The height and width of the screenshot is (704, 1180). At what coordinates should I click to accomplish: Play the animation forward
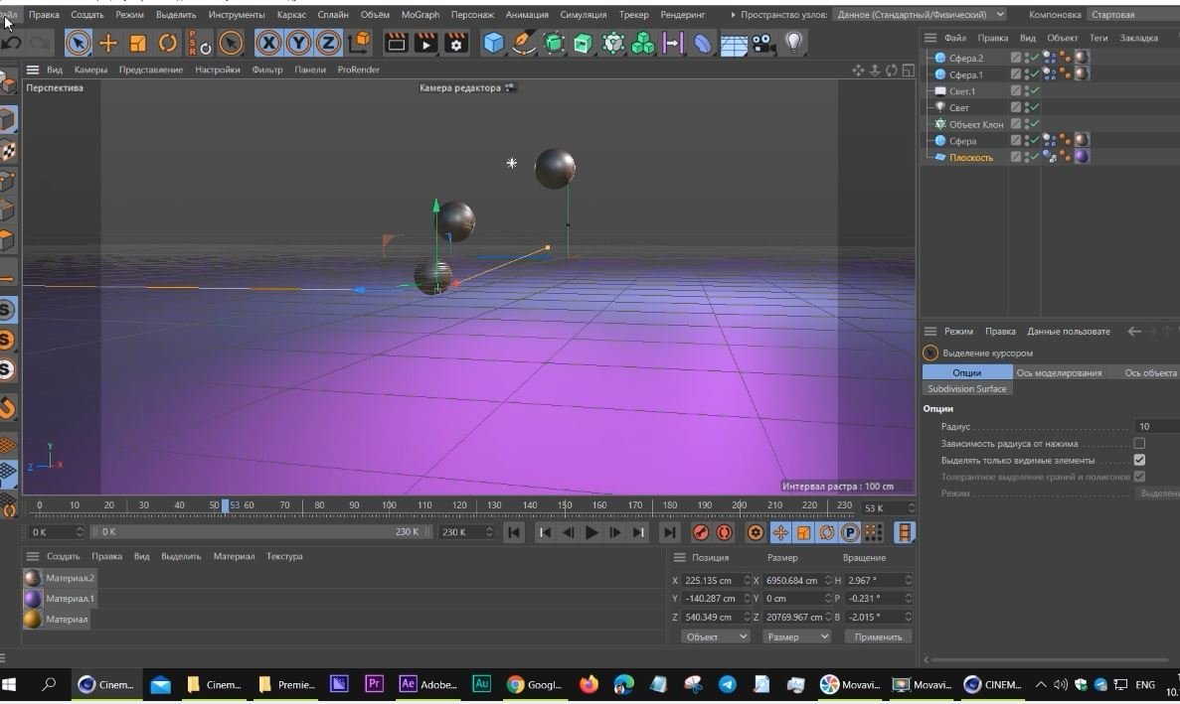(x=591, y=532)
